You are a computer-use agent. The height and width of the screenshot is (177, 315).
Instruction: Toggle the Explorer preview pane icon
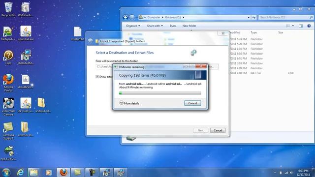(x=301, y=26)
